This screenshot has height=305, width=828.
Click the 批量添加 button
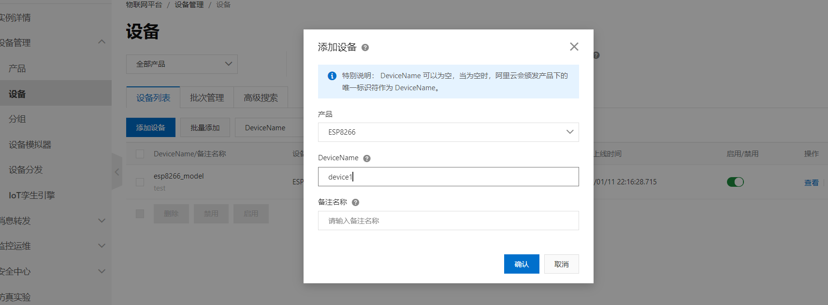coord(205,127)
